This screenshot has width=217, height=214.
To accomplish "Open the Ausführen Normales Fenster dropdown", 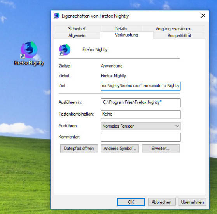I will [x=141, y=126].
